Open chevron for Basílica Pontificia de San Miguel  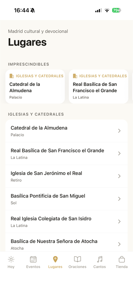pyautogui.click(x=119, y=199)
